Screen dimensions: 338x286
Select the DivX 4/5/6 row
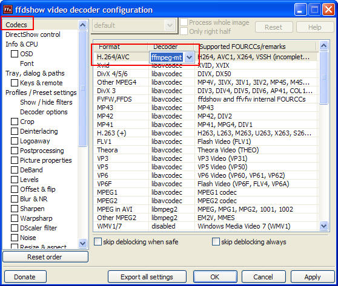[206, 74]
